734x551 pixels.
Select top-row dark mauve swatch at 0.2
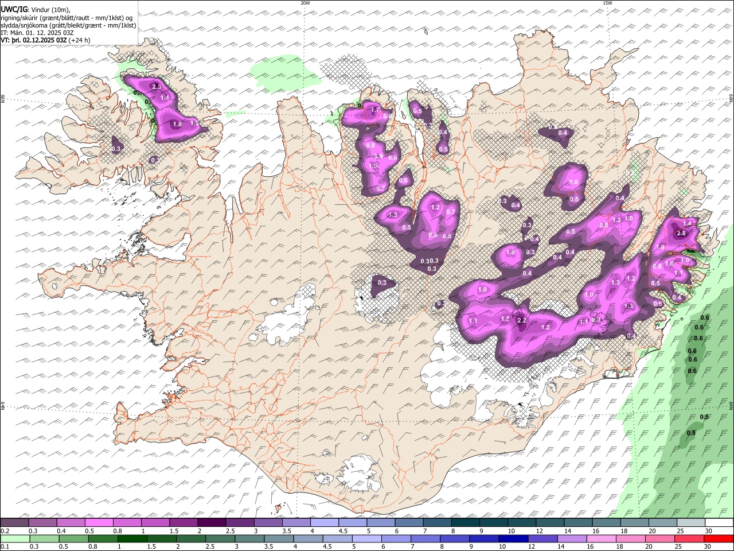point(14,523)
